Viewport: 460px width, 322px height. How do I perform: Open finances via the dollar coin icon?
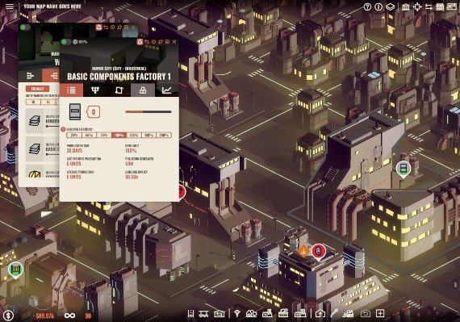coord(9,316)
